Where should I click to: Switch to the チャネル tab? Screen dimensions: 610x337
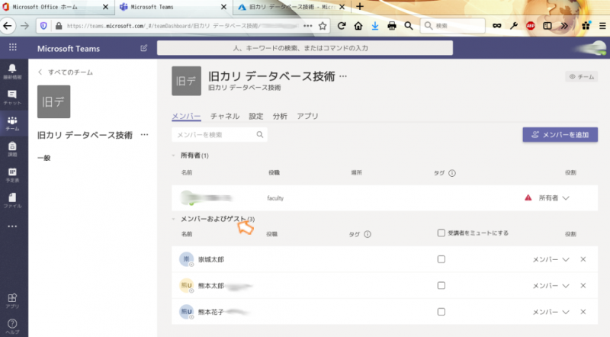pyautogui.click(x=225, y=117)
